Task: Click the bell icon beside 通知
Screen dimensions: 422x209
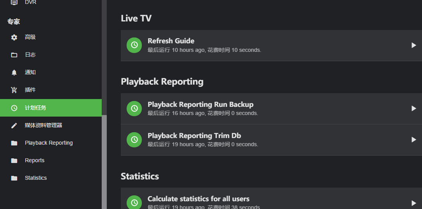Action: (14, 73)
